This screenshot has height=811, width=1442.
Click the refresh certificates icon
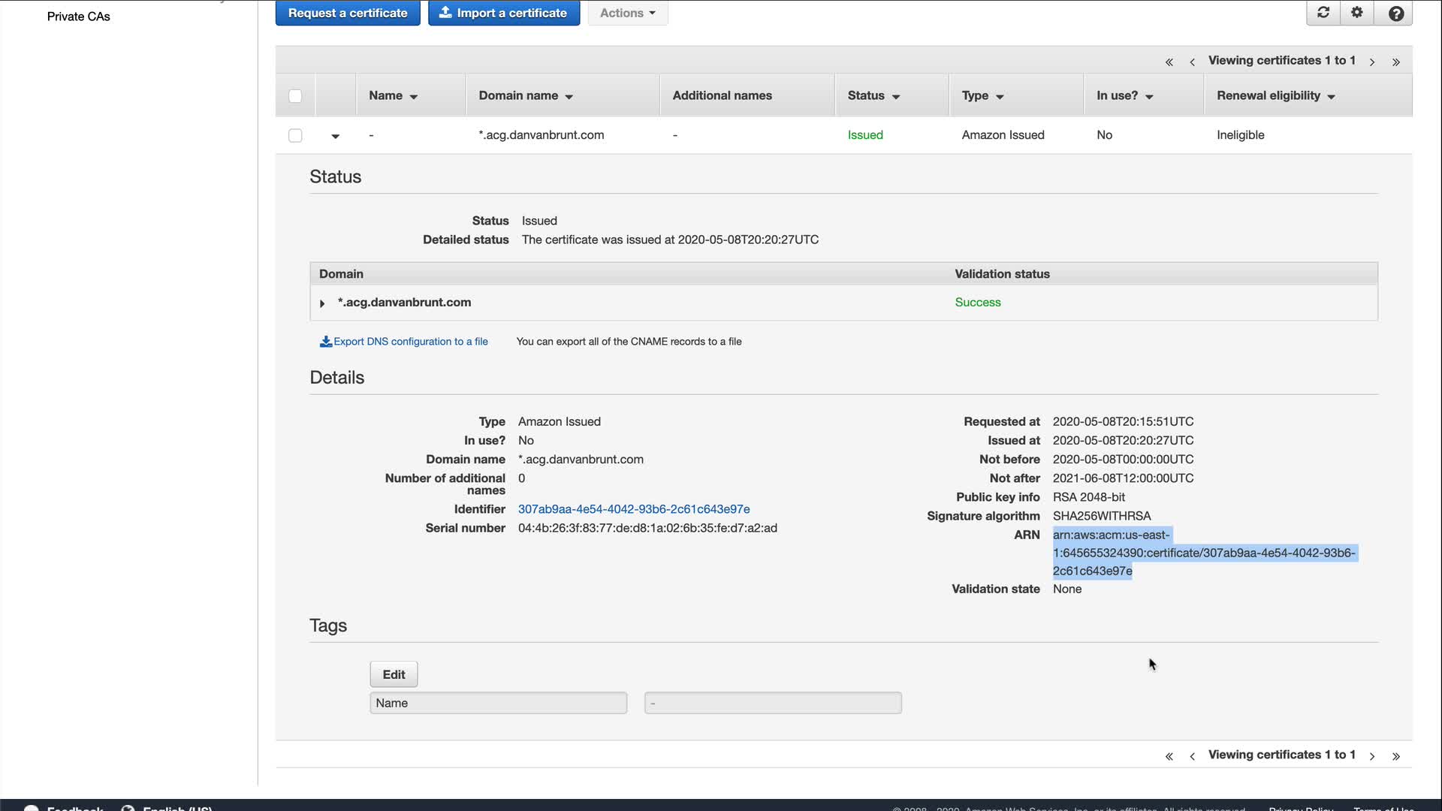[1323, 13]
